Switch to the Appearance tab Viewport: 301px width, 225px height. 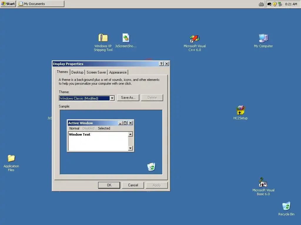118,72
